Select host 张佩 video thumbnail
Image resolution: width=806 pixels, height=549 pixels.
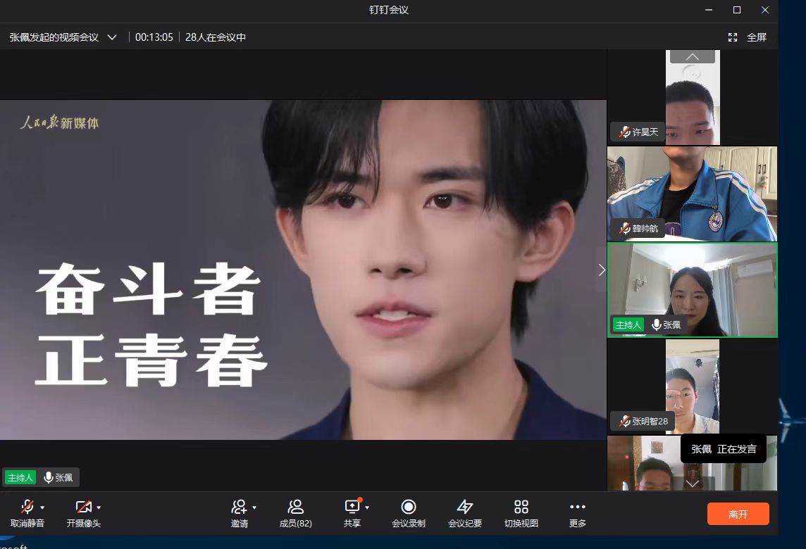[x=692, y=290]
